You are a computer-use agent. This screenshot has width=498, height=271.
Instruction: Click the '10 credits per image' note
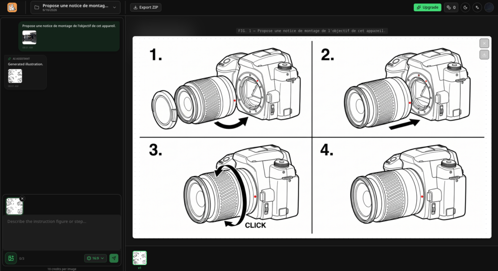click(62, 269)
